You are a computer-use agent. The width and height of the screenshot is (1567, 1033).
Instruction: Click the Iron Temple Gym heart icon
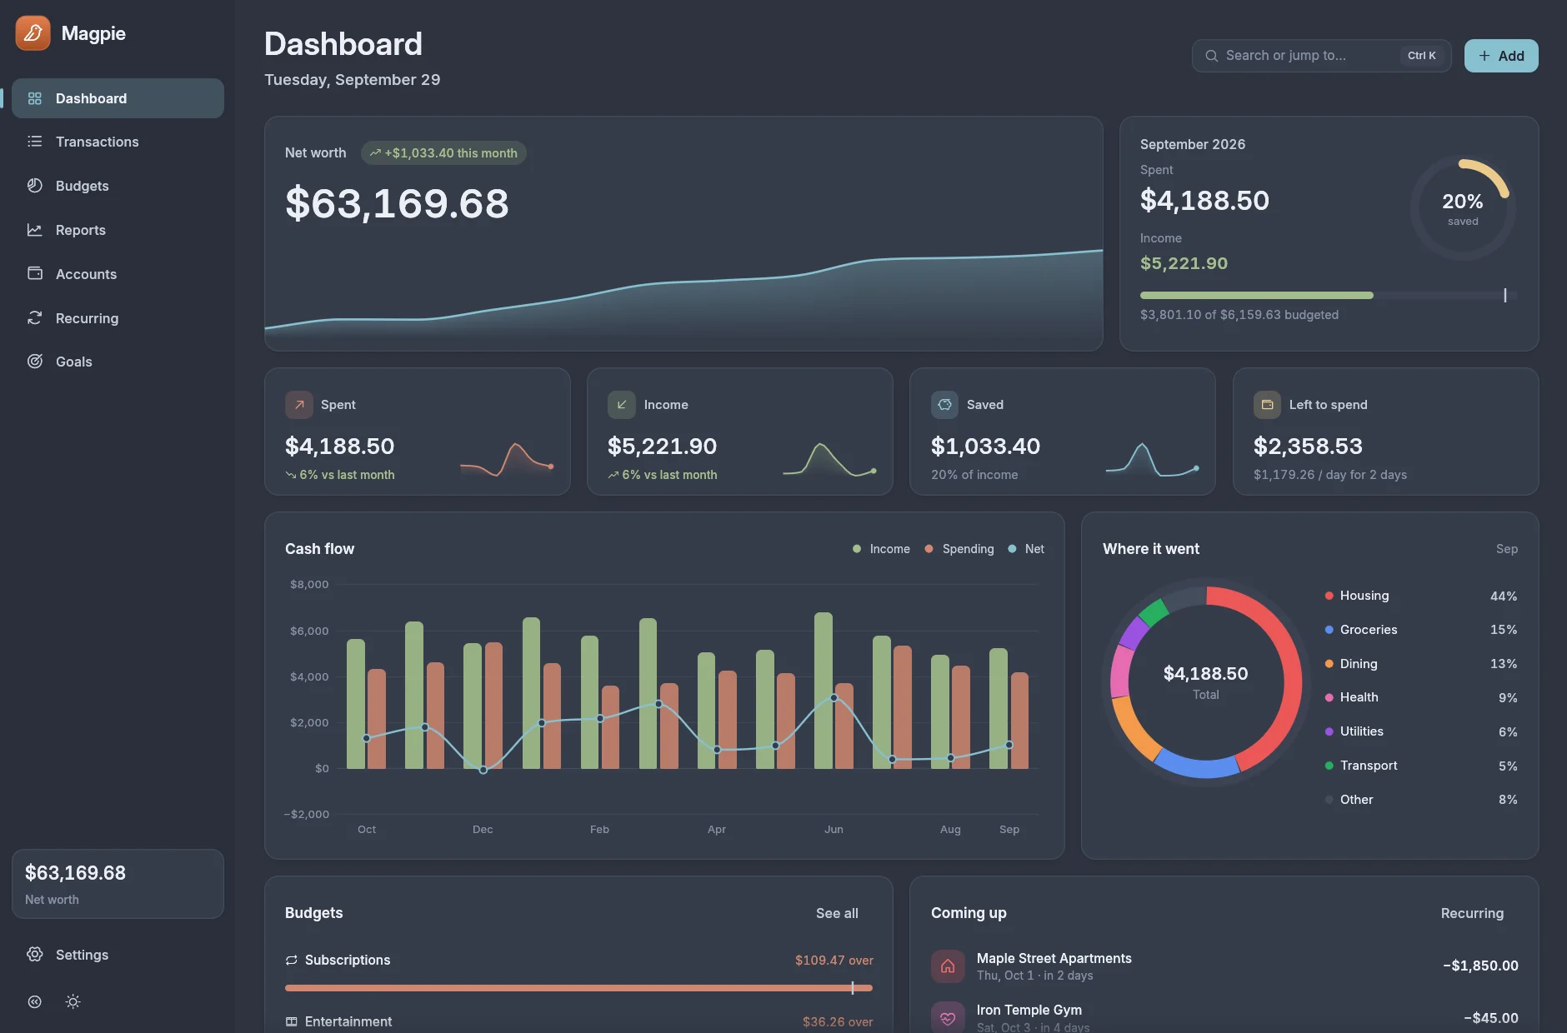tap(948, 1017)
